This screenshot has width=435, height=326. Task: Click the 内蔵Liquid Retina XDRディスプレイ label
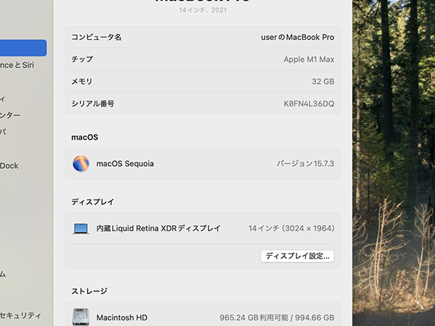pos(158,228)
